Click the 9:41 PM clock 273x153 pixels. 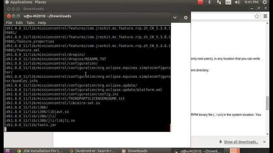251,2
